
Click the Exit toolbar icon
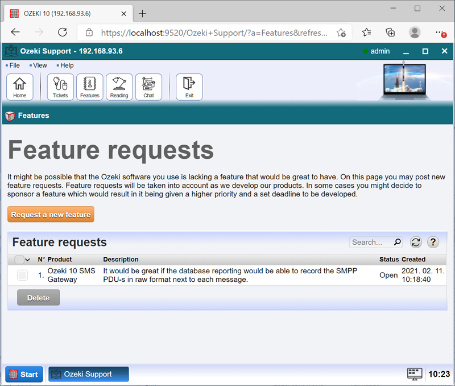coord(189,87)
